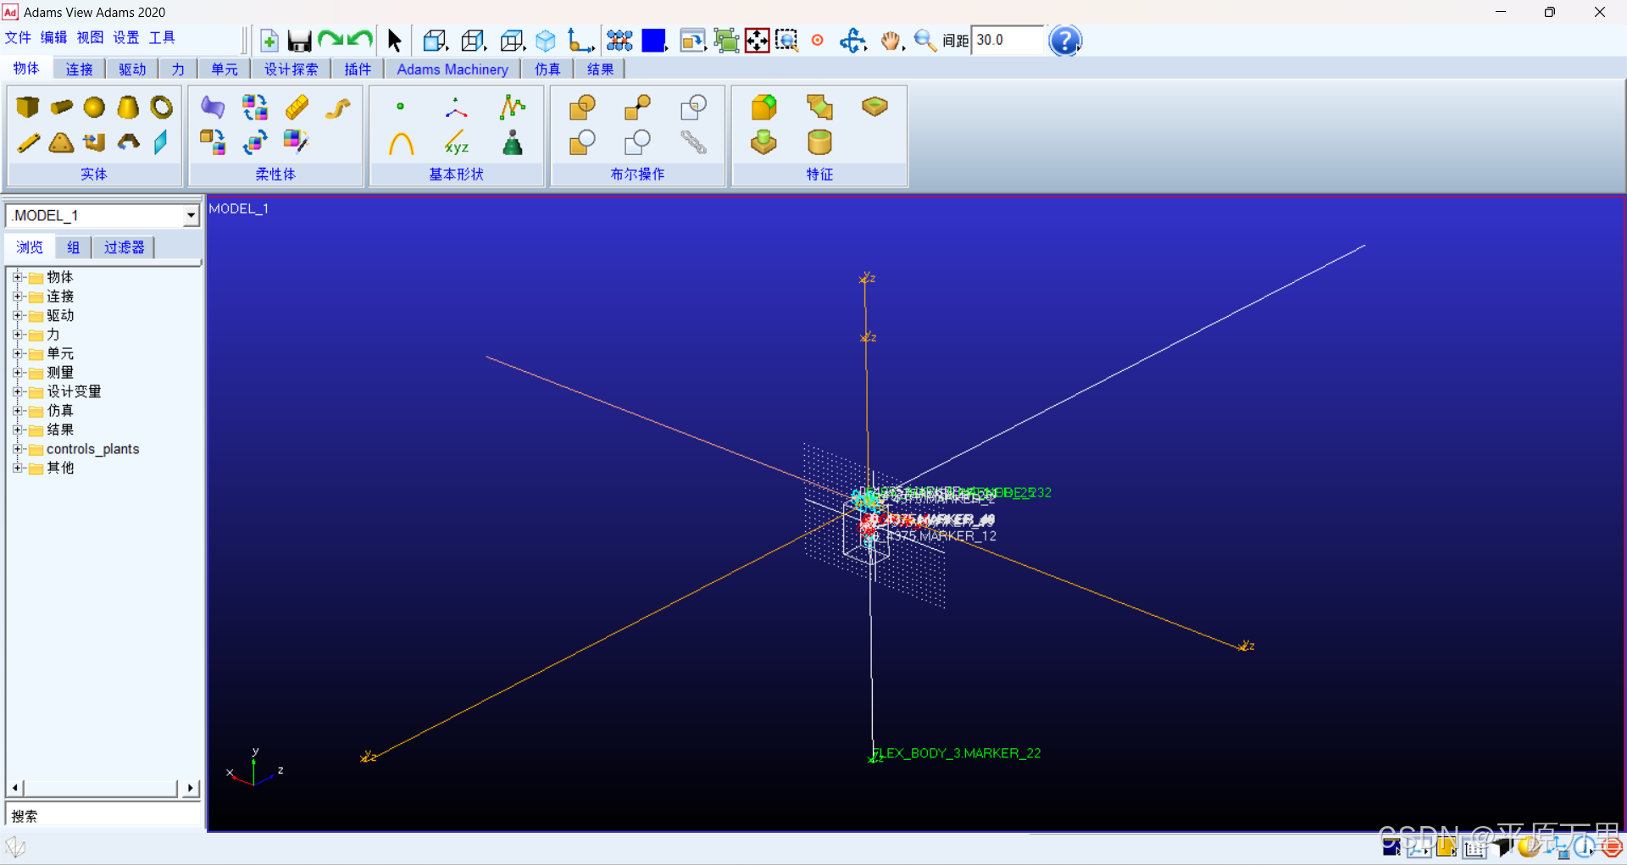
Task: Open the xyz marker tool
Action: pyautogui.click(x=457, y=146)
